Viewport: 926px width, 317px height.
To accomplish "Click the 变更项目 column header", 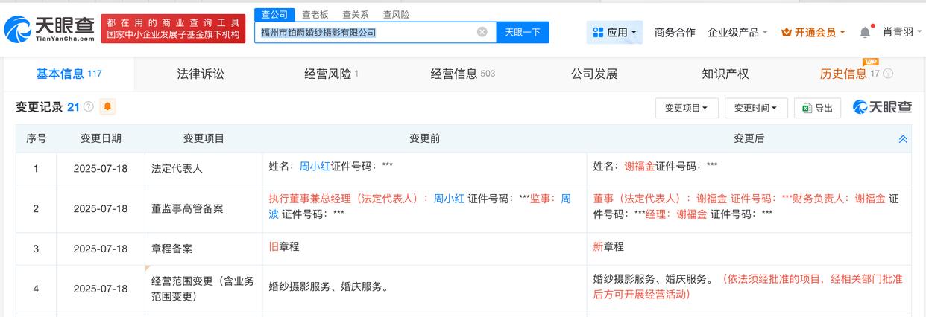I will pyautogui.click(x=204, y=138).
